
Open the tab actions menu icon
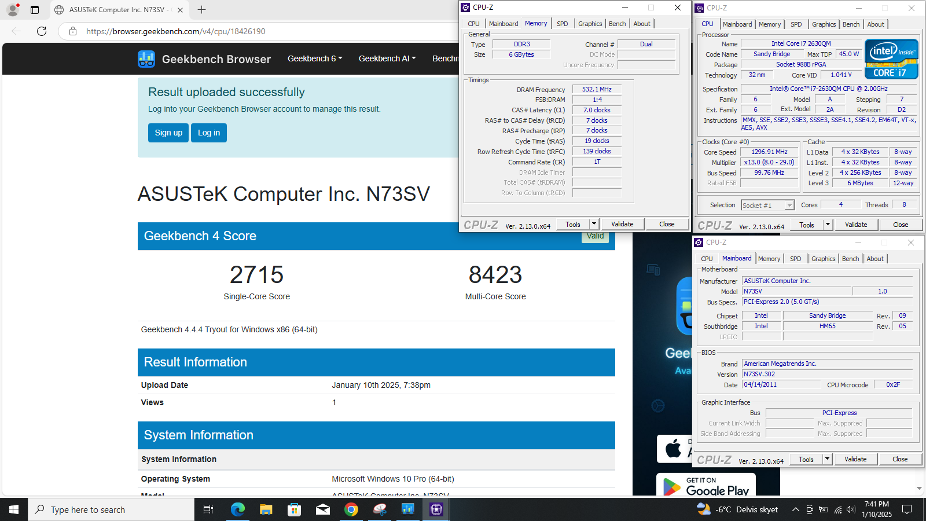click(35, 10)
